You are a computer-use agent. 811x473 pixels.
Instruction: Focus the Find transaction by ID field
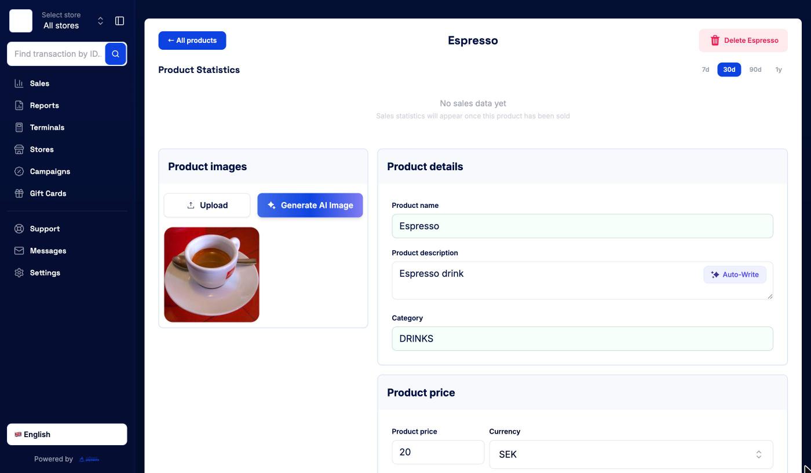point(56,54)
